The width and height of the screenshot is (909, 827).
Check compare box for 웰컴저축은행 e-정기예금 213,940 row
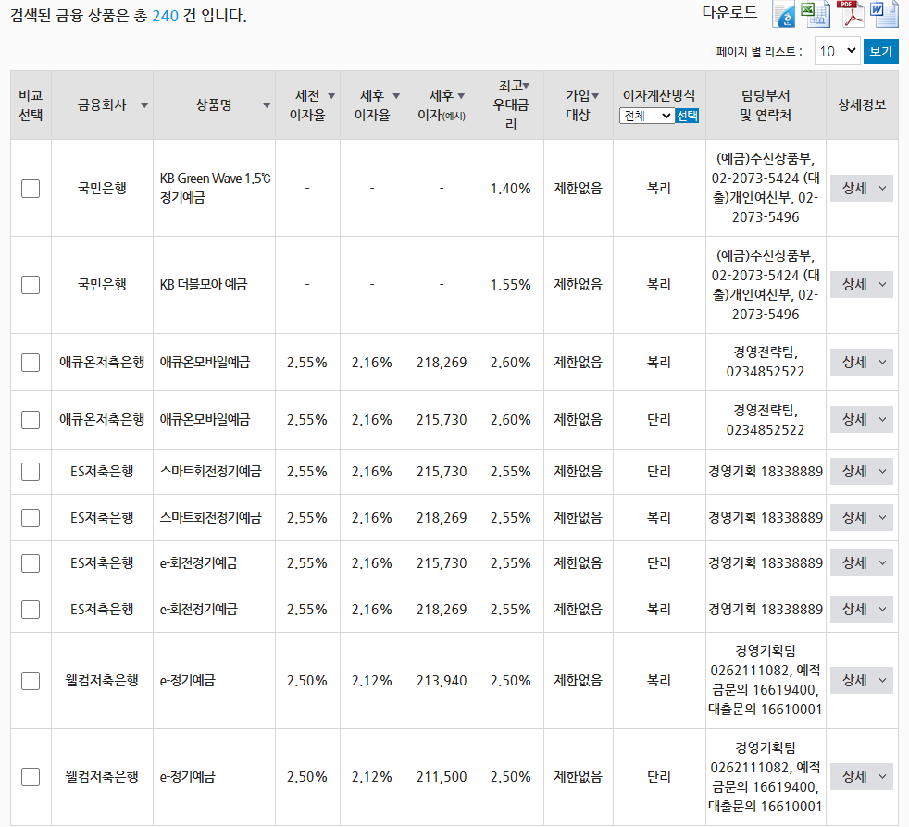coord(31,680)
